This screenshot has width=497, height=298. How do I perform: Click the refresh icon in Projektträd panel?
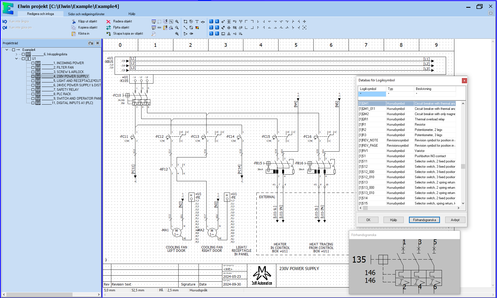click(91, 43)
